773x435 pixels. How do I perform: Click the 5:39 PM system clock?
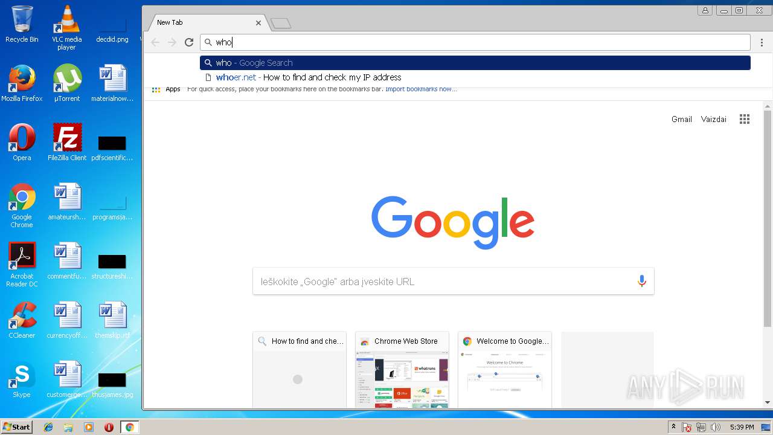pyautogui.click(x=742, y=427)
